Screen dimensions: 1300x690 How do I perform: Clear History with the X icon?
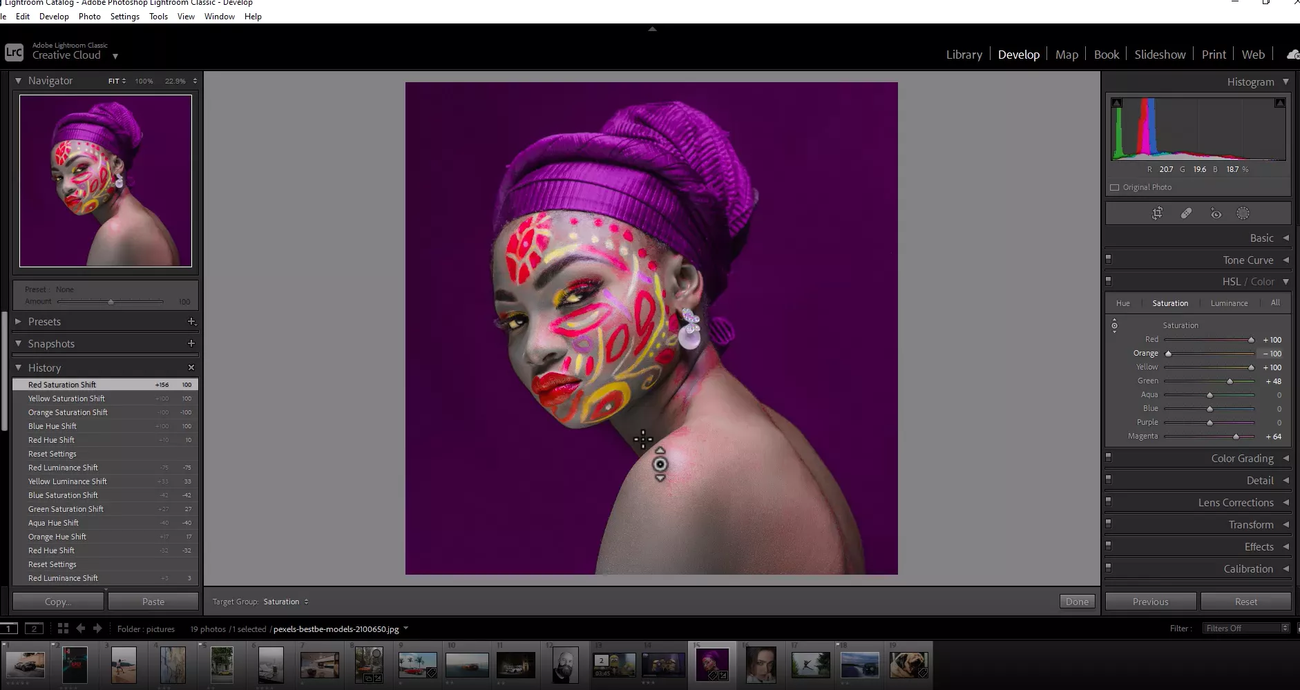[x=191, y=367]
